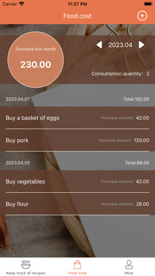Image resolution: width=155 pixels, height=276 pixels.
Task: Advance to next month with right arrow
Action: coord(142,45)
